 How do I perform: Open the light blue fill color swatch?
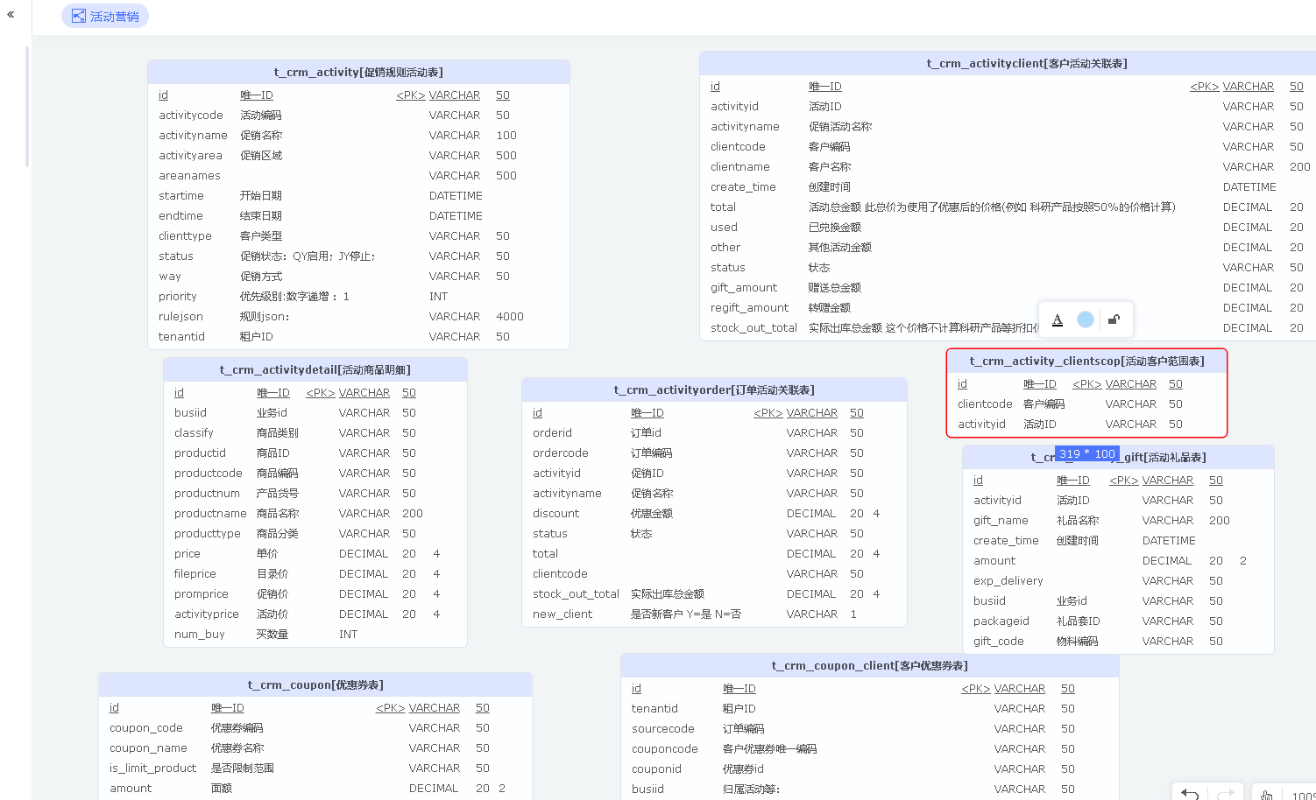[1086, 319]
